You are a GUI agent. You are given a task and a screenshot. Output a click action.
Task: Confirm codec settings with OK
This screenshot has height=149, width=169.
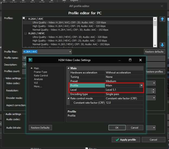click(117, 128)
